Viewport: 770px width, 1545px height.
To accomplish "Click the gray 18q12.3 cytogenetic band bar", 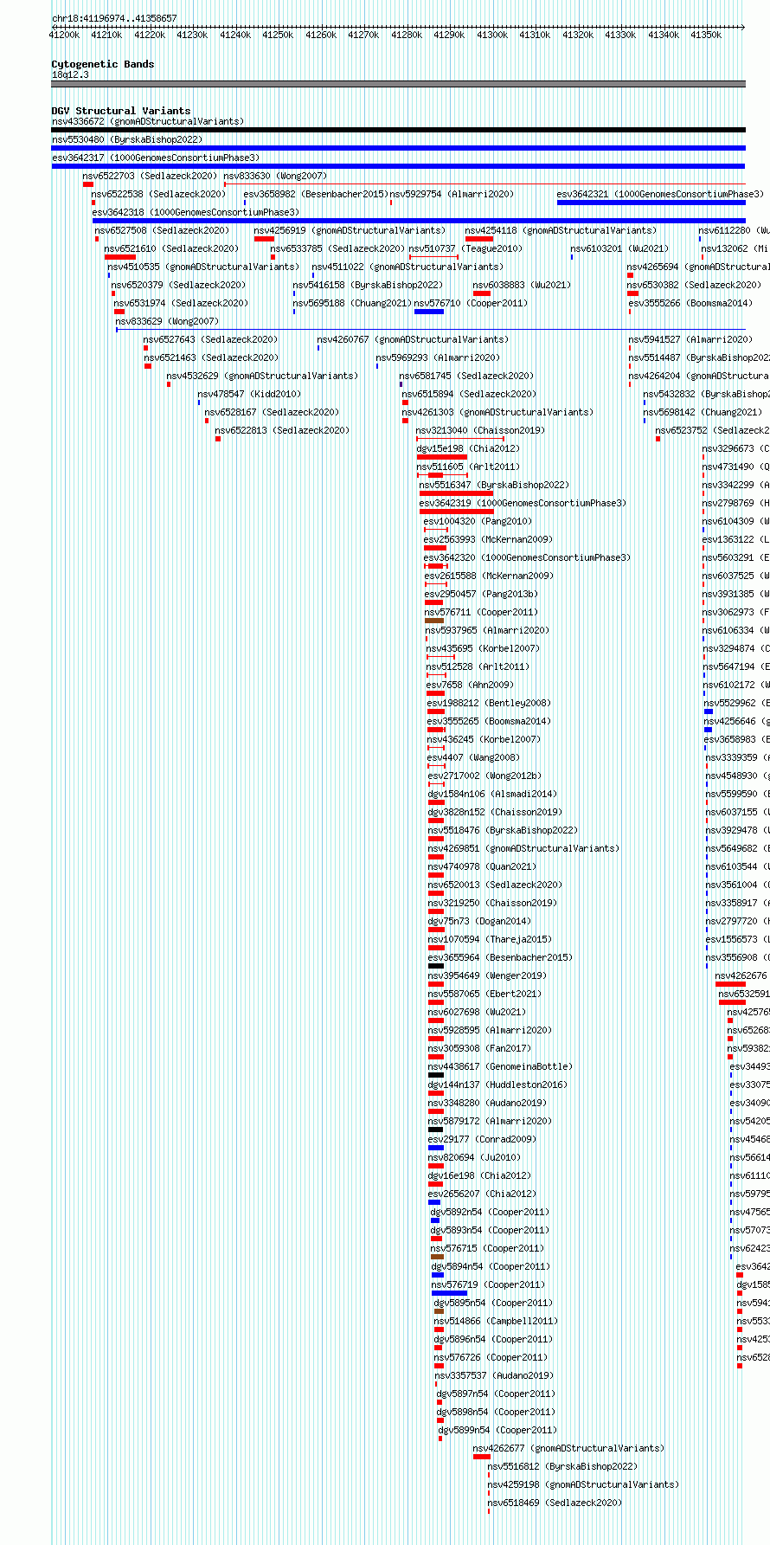I will (398, 84).
